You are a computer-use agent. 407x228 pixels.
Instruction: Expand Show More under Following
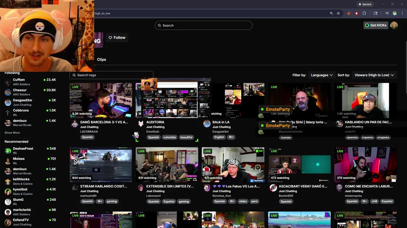(x=12, y=133)
